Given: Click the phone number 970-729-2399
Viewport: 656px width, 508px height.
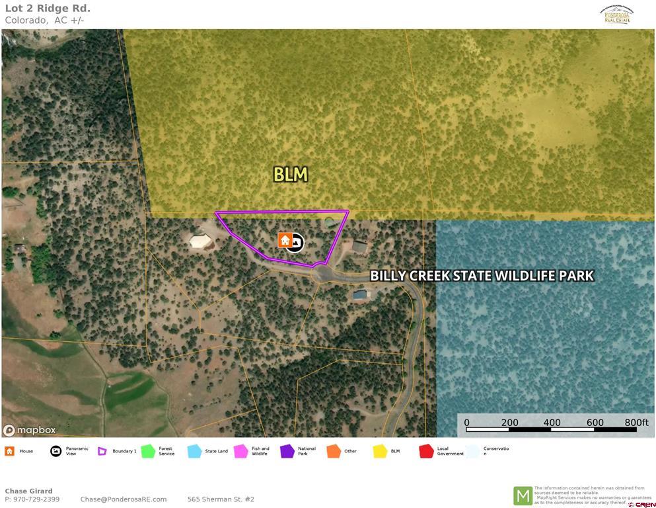Looking at the screenshot, I should 36,499.
